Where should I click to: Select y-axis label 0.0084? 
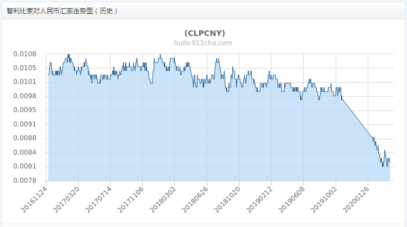[x=25, y=152]
